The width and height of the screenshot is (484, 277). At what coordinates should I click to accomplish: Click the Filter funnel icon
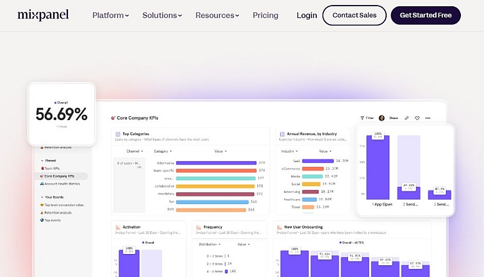[x=362, y=118]
